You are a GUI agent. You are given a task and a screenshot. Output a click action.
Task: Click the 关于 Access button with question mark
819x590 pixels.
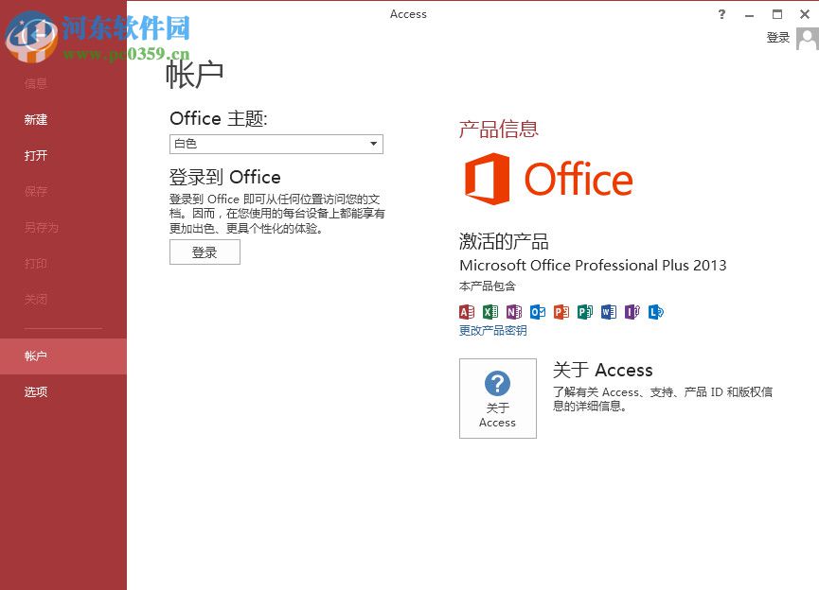(x=497, y=397)
